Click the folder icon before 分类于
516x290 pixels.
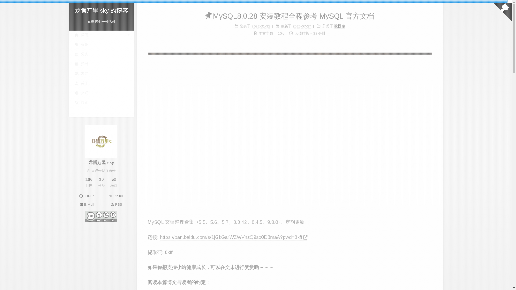[x=318, y=26]
